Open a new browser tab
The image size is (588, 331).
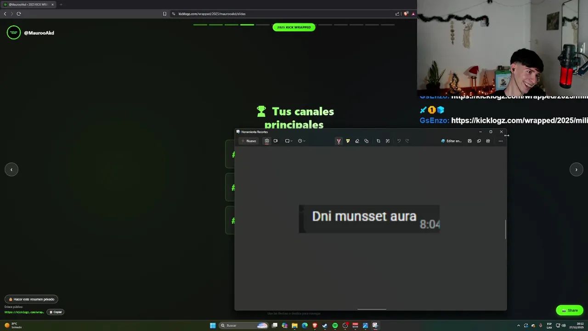click(61, 5)
